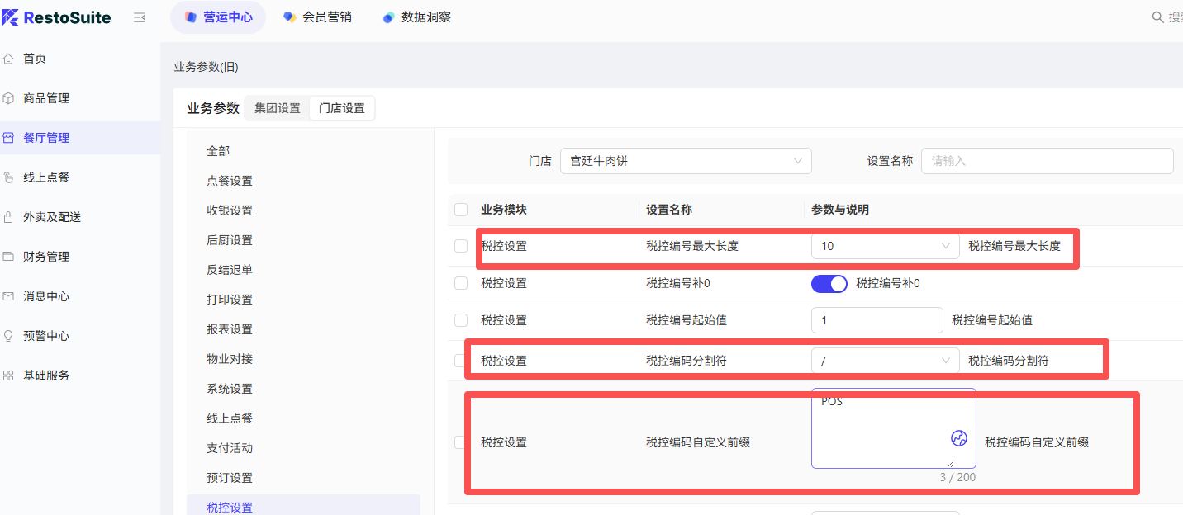Select 打印设置 in the settings category list
Image resolution: width=1183 pixels, height=515 pixels.
tap(230, 300)
